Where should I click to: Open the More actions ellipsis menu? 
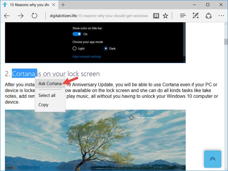[x=221, y=15]
